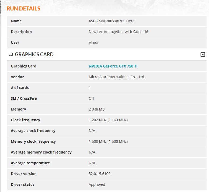This screenshot has height=192, width=209.
Task: Click the Description row label
Action: 21,32
